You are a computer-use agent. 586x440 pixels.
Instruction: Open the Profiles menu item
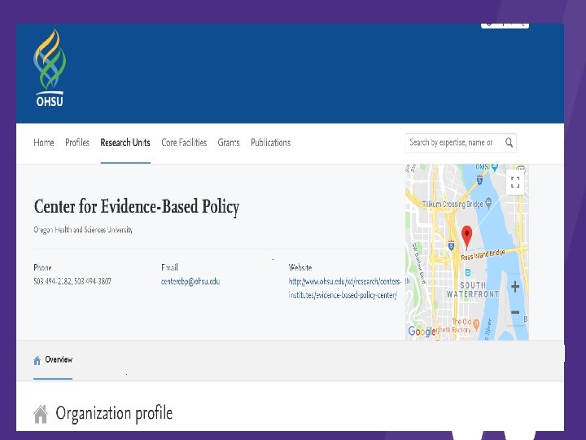click(77, 143)
